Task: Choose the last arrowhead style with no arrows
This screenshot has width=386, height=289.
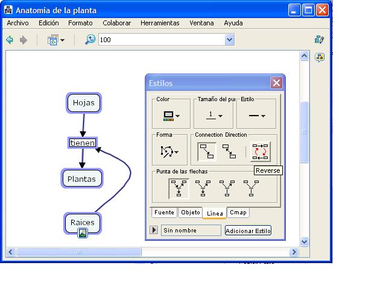Action: coord(252,188)
